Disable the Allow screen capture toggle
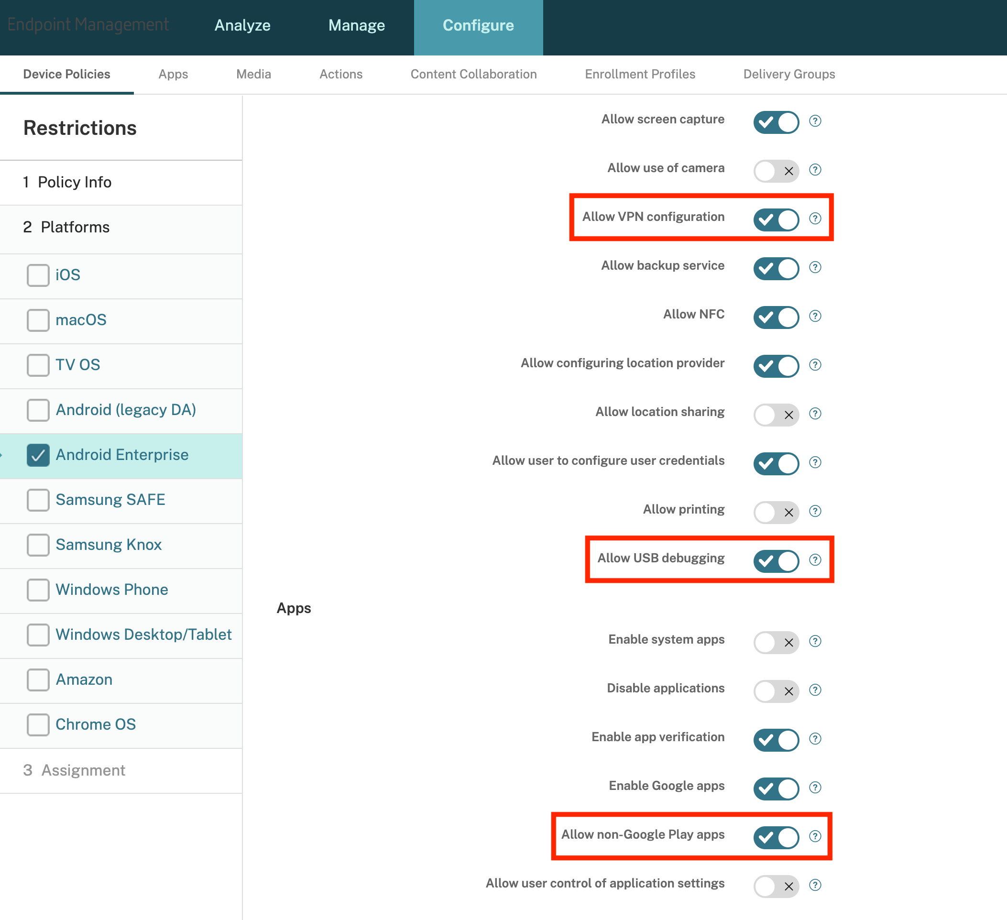1007x920 pixels. pyautogui.click(x=776, y=122)
